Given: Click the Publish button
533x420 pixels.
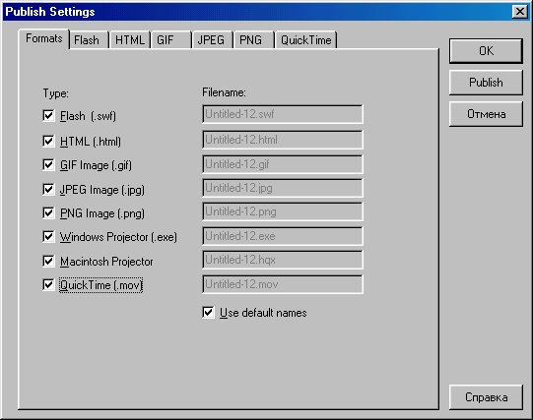Looking at the screenshot, I should point(486,83).
